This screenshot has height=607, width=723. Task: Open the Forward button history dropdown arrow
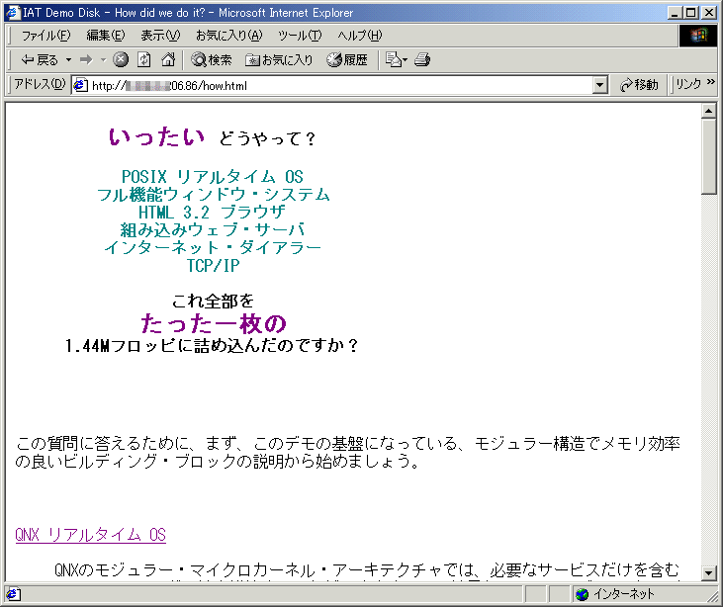pyautogui.click(x=103, y=59)
